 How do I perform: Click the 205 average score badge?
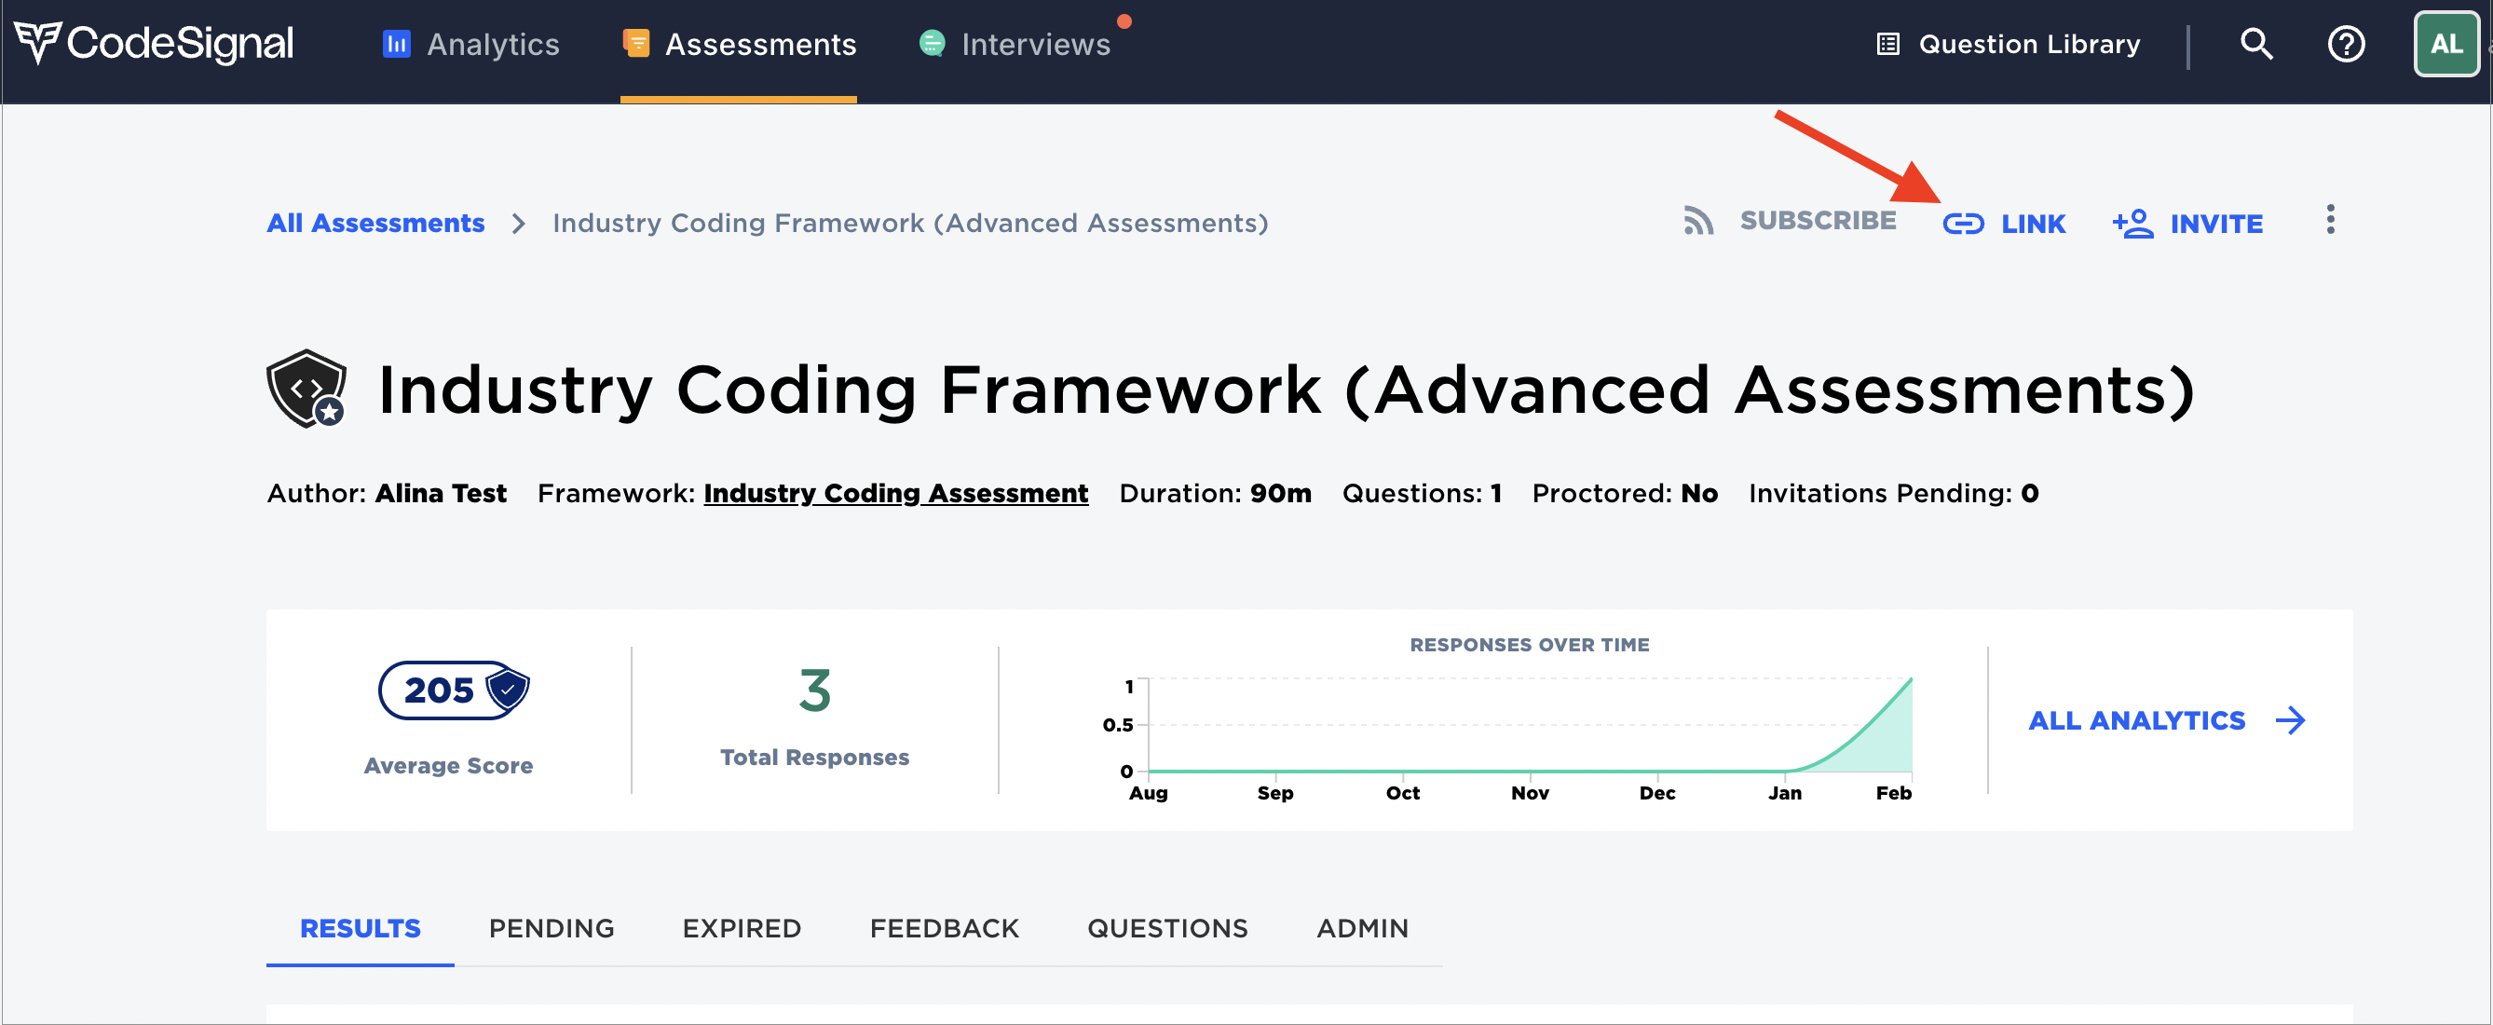[453, 690]
